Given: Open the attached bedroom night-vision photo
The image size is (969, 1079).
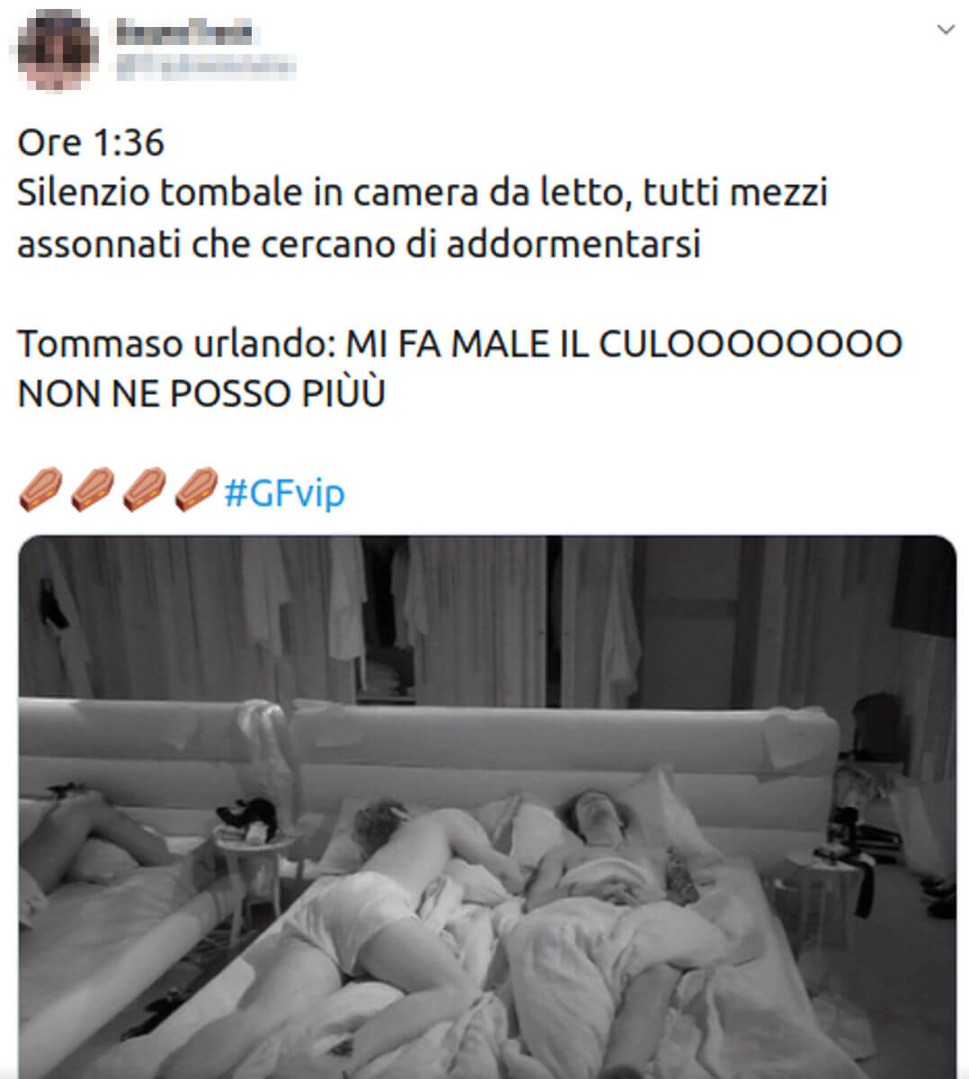Looking at the screenshot, I should 487,807.
